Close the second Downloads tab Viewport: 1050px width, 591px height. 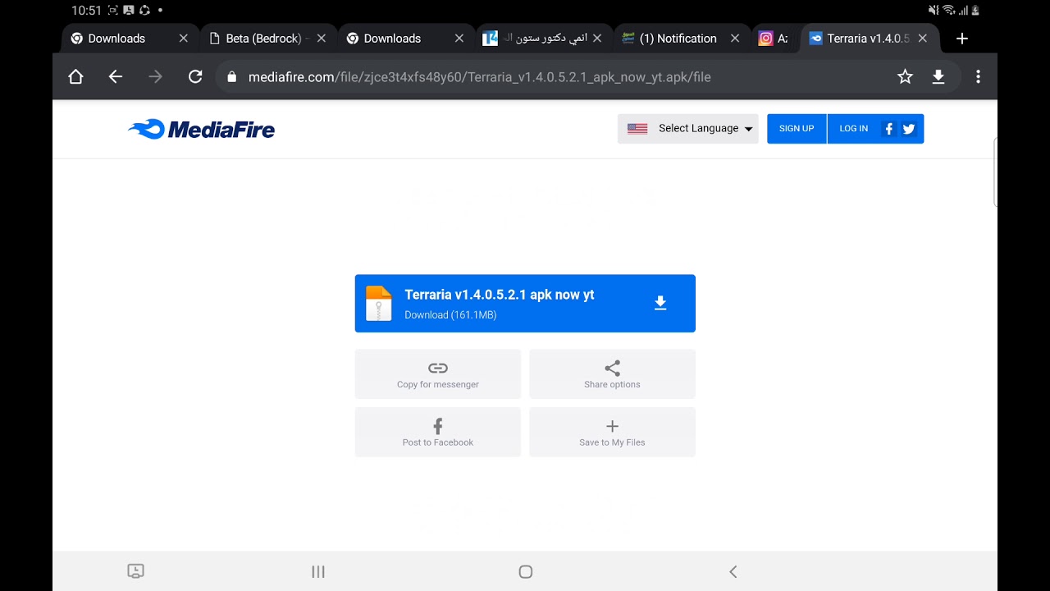[459, 39]
